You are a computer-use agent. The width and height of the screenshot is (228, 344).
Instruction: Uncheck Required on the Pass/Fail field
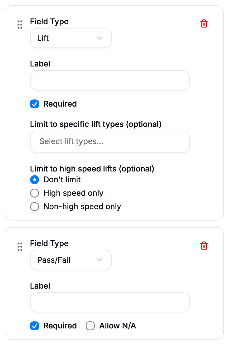(x=35, y=326)
